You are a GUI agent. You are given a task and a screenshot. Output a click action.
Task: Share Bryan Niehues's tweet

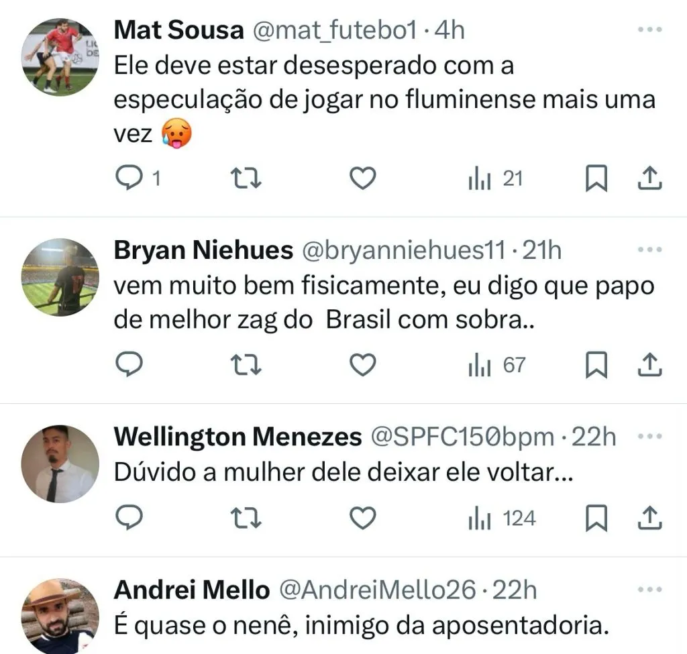tap(649, 365)
